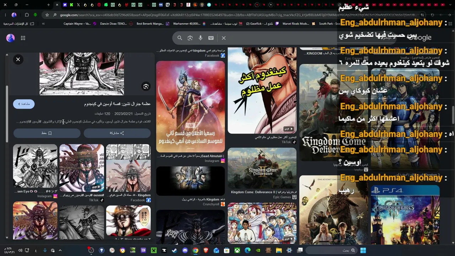Open the كينغدوم أكثر عمل مظلوم TikTok result

pos(262,91)
